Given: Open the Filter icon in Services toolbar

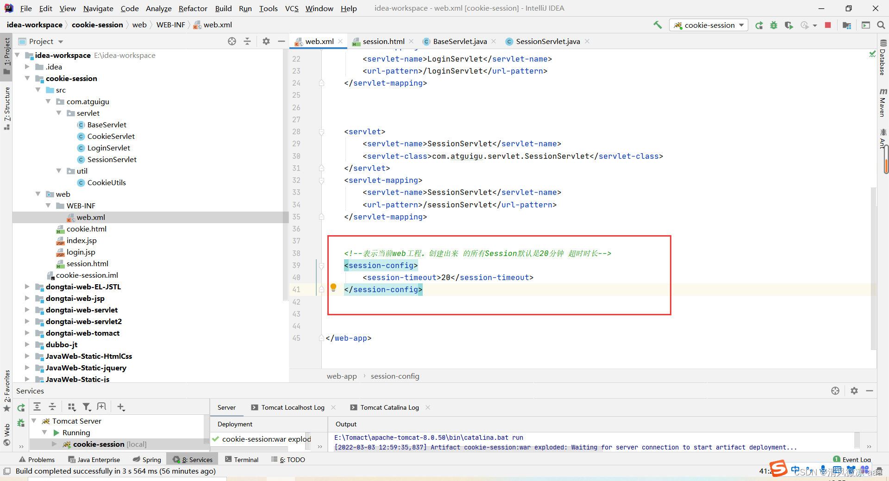Looking at the screenshot, I should point(87,407).
